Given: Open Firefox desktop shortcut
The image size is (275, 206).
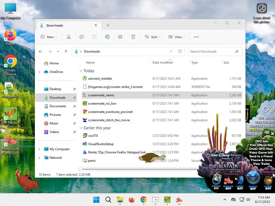Looking at the screenshot, I should point(10,37).
